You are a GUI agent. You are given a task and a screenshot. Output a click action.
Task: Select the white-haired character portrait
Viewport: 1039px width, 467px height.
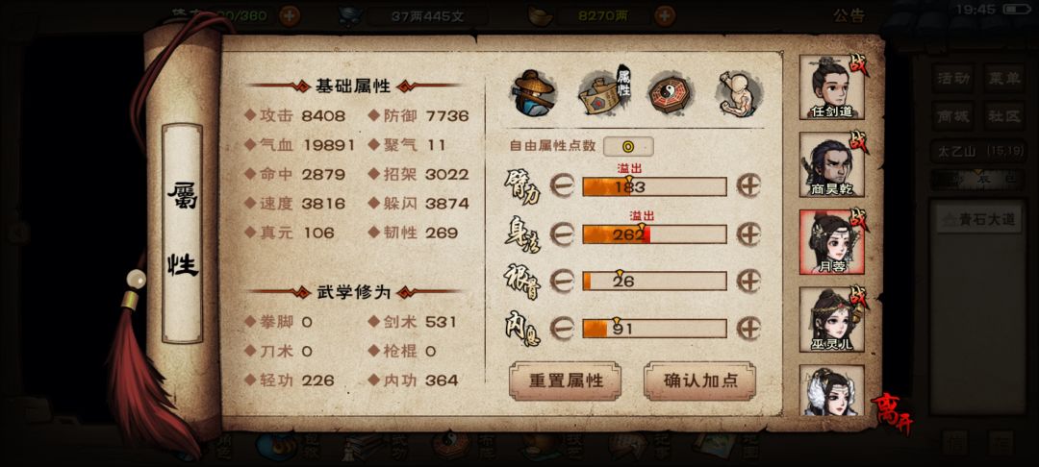pos(831,391)
